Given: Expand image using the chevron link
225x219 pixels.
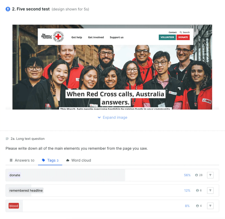Looking at the screenshot, I should (x=112, y=117).
